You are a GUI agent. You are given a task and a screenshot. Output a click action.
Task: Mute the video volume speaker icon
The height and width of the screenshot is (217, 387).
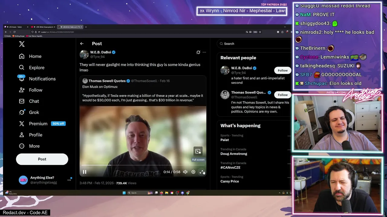click(185, 172)
